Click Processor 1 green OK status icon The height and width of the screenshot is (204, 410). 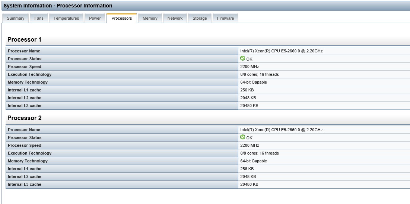(x=242, y=58)
